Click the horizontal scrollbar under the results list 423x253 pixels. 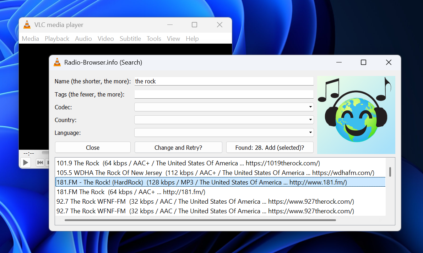[200, 220]
